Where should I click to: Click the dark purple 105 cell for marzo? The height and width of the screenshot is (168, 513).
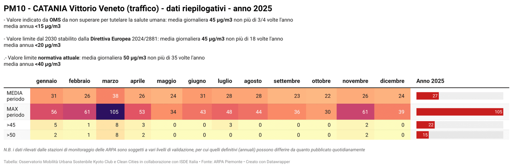tap(110, 112)
